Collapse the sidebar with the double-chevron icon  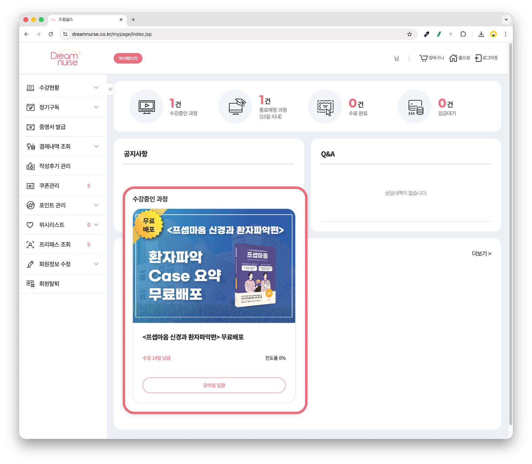click(x=110, y=89)
